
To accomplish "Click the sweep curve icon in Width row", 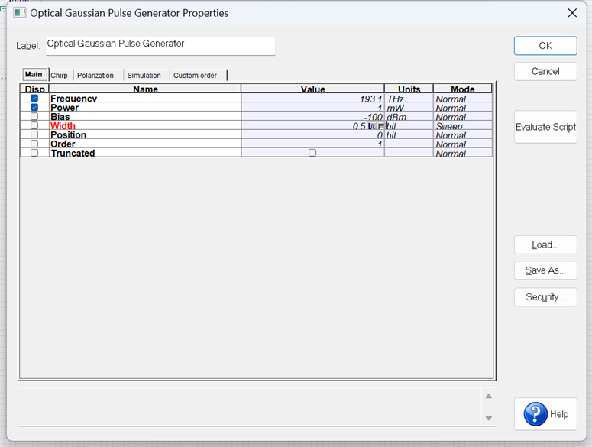I will pos(372,126).
